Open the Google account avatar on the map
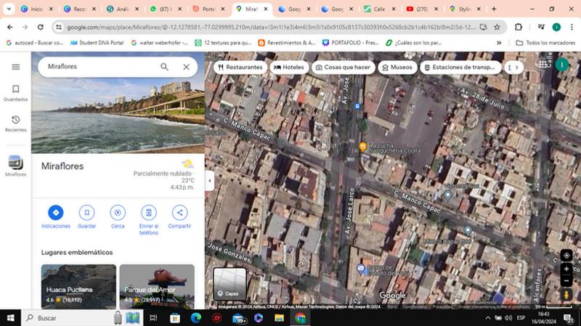 click(562, 65)
